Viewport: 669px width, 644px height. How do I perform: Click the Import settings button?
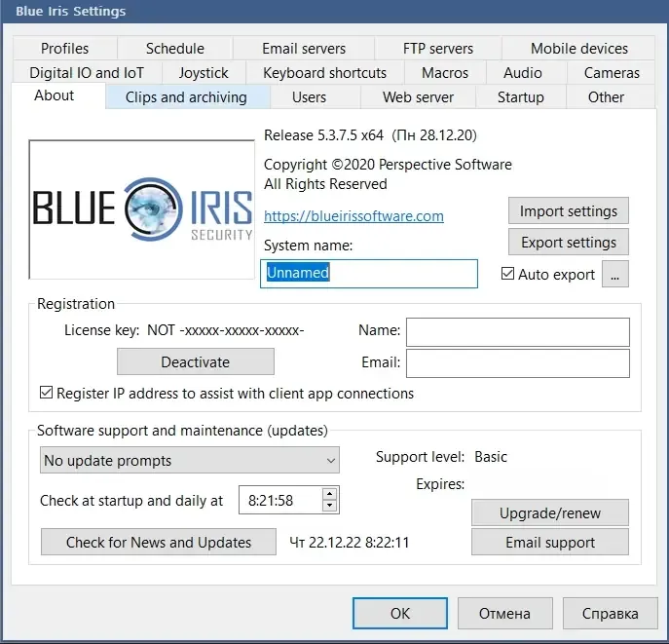tap(569, 210)
